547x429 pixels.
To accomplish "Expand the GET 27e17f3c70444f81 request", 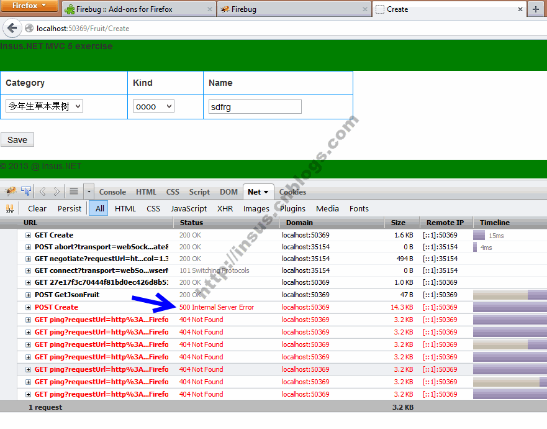I will [x=29, y=283].
